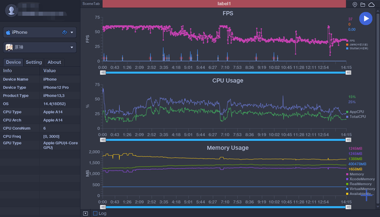Click the cloud upload icon
This screenshot has width=380, height=217.
(x=371, y=4)
